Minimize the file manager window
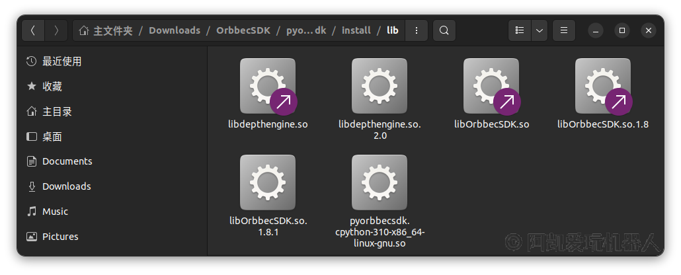The height and width of the screenshot is (275, 681). pyautogui.click(x=596, y=30)
